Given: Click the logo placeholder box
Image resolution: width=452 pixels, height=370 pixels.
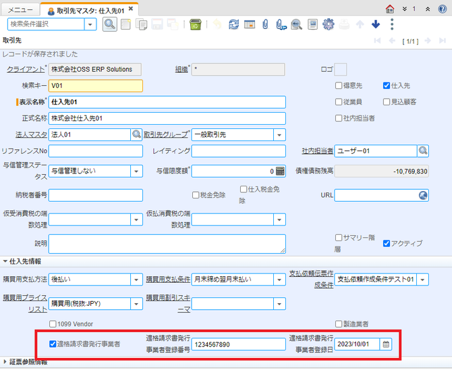Looking at the screenshot, I should tap(341, 70).
